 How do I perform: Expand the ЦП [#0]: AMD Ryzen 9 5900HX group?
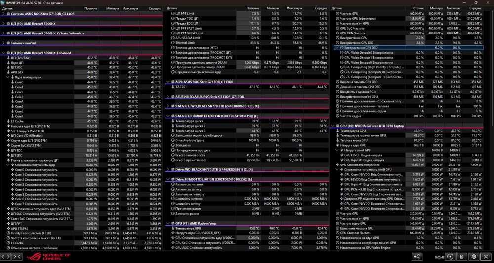(3, 24)
